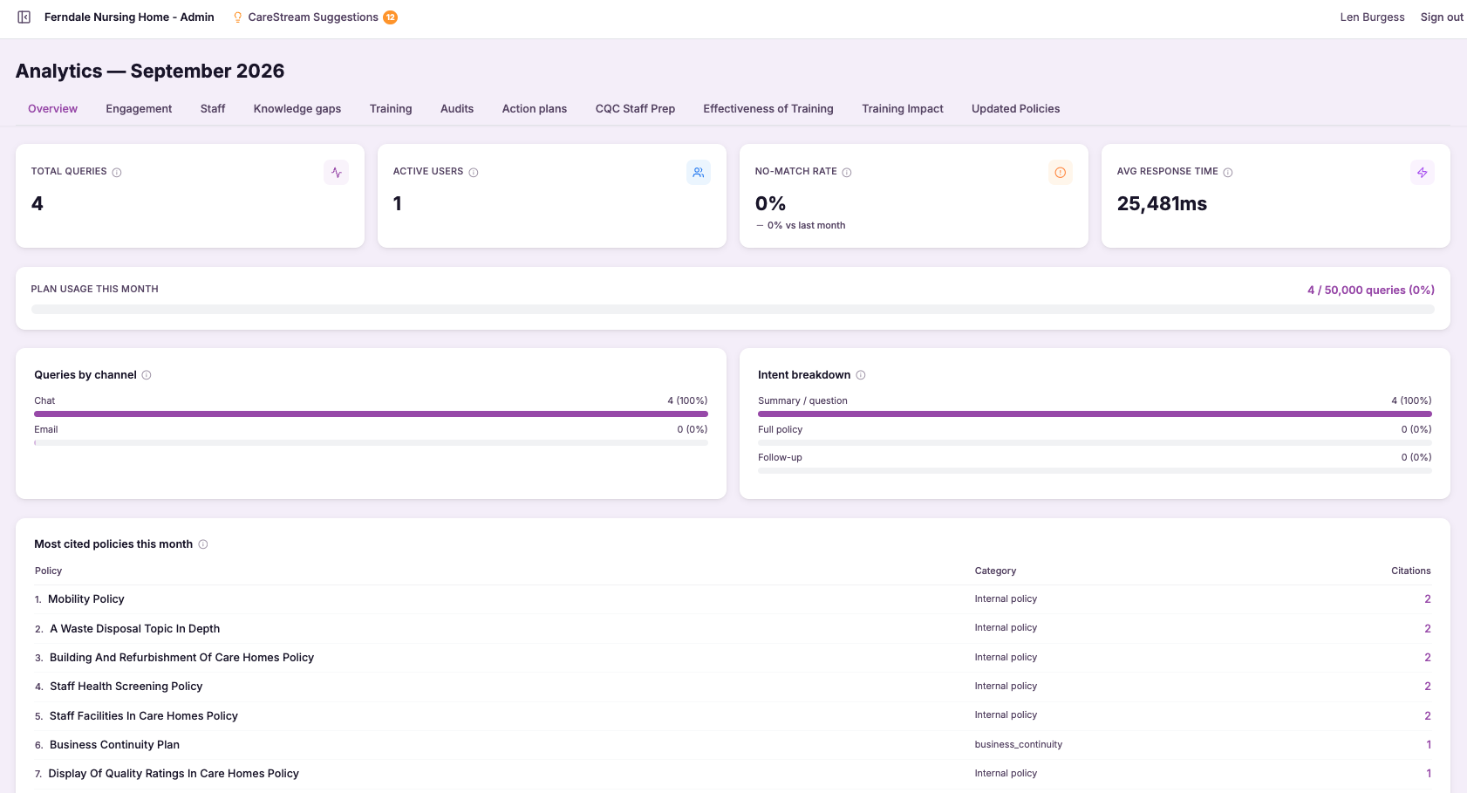Open the 12 suggestions notification badge
Image resolution: width=1467 pixels, height=793 pixels.
coord(391,17)
